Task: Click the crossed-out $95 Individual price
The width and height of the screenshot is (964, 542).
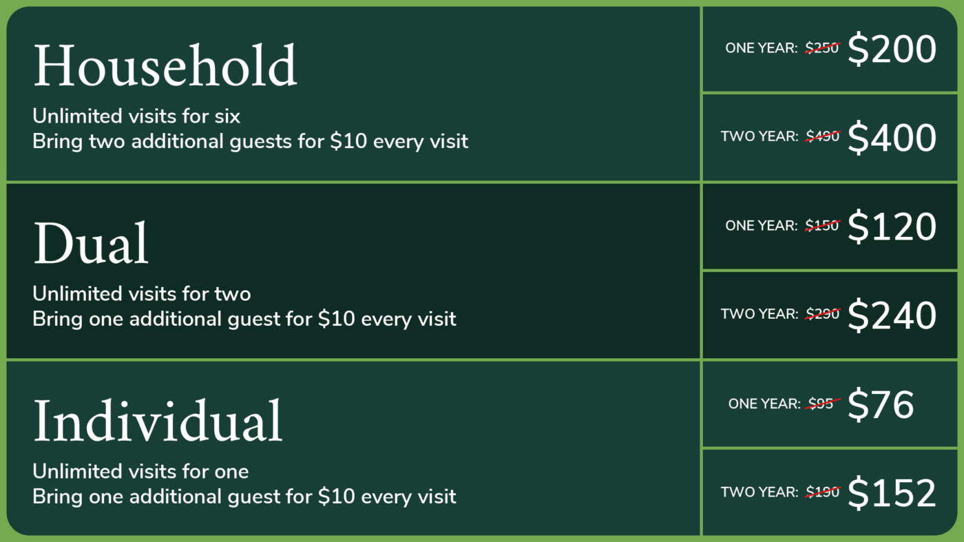Action: click(821, 404)
